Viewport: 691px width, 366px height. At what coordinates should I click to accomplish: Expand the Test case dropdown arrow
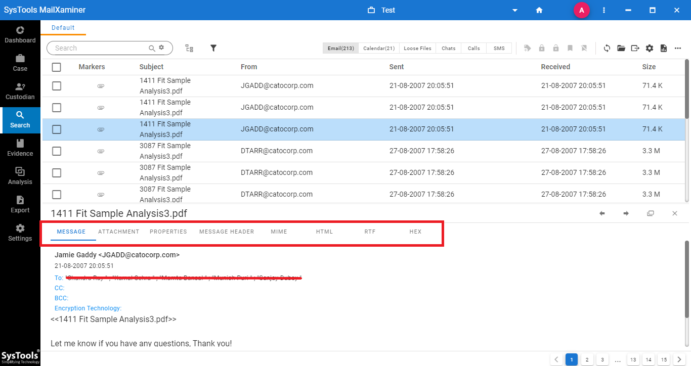pos(515,10)
